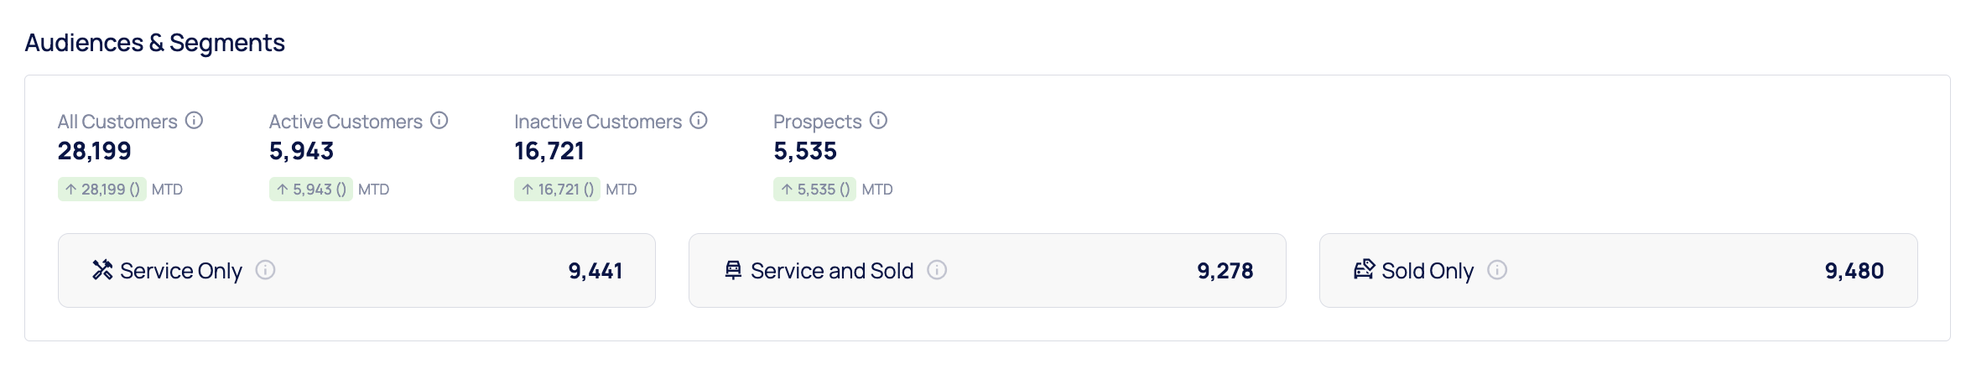Select the All Customers count 28,199
This screenshot has height=369, width=1971.
pyautogui.click(x=95, y=151)
